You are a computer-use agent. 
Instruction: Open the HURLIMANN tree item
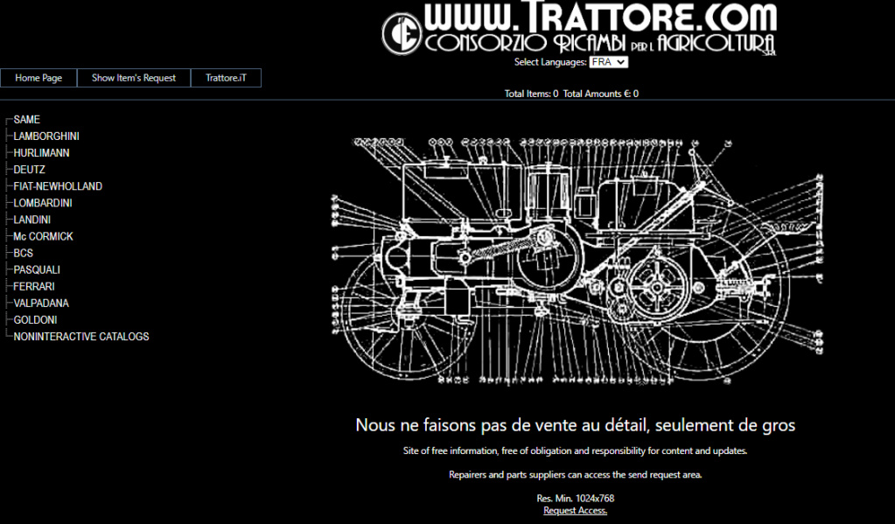pyautogui.click(x=42, y=153)
